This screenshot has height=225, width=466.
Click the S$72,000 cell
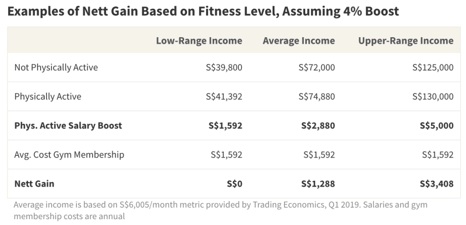point(317,67)
